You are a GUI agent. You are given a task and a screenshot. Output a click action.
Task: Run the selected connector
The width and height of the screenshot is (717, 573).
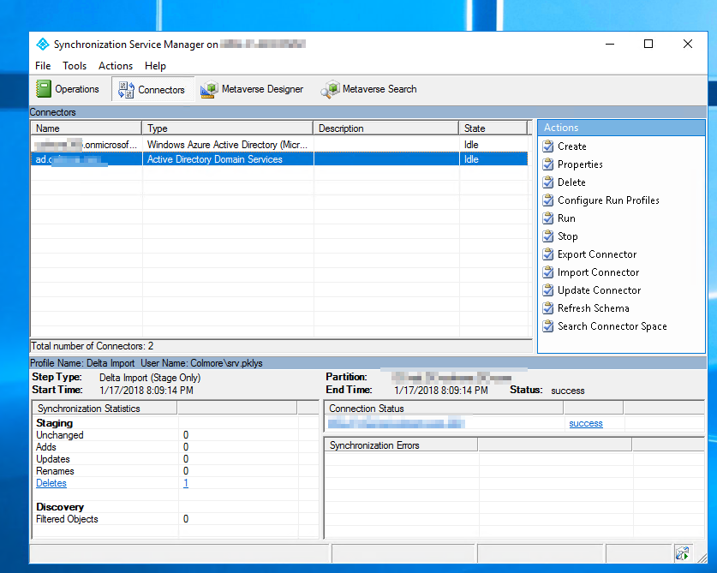tap(566, 218)
